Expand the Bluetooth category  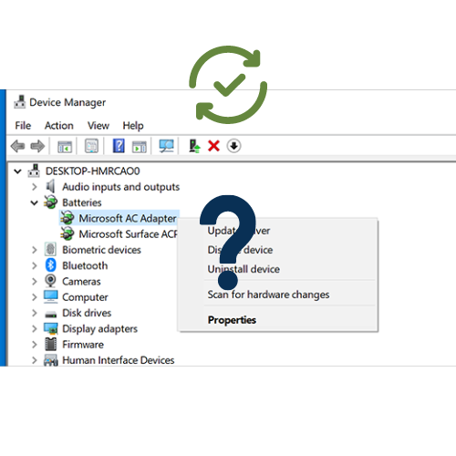click(x=35, y=265)
